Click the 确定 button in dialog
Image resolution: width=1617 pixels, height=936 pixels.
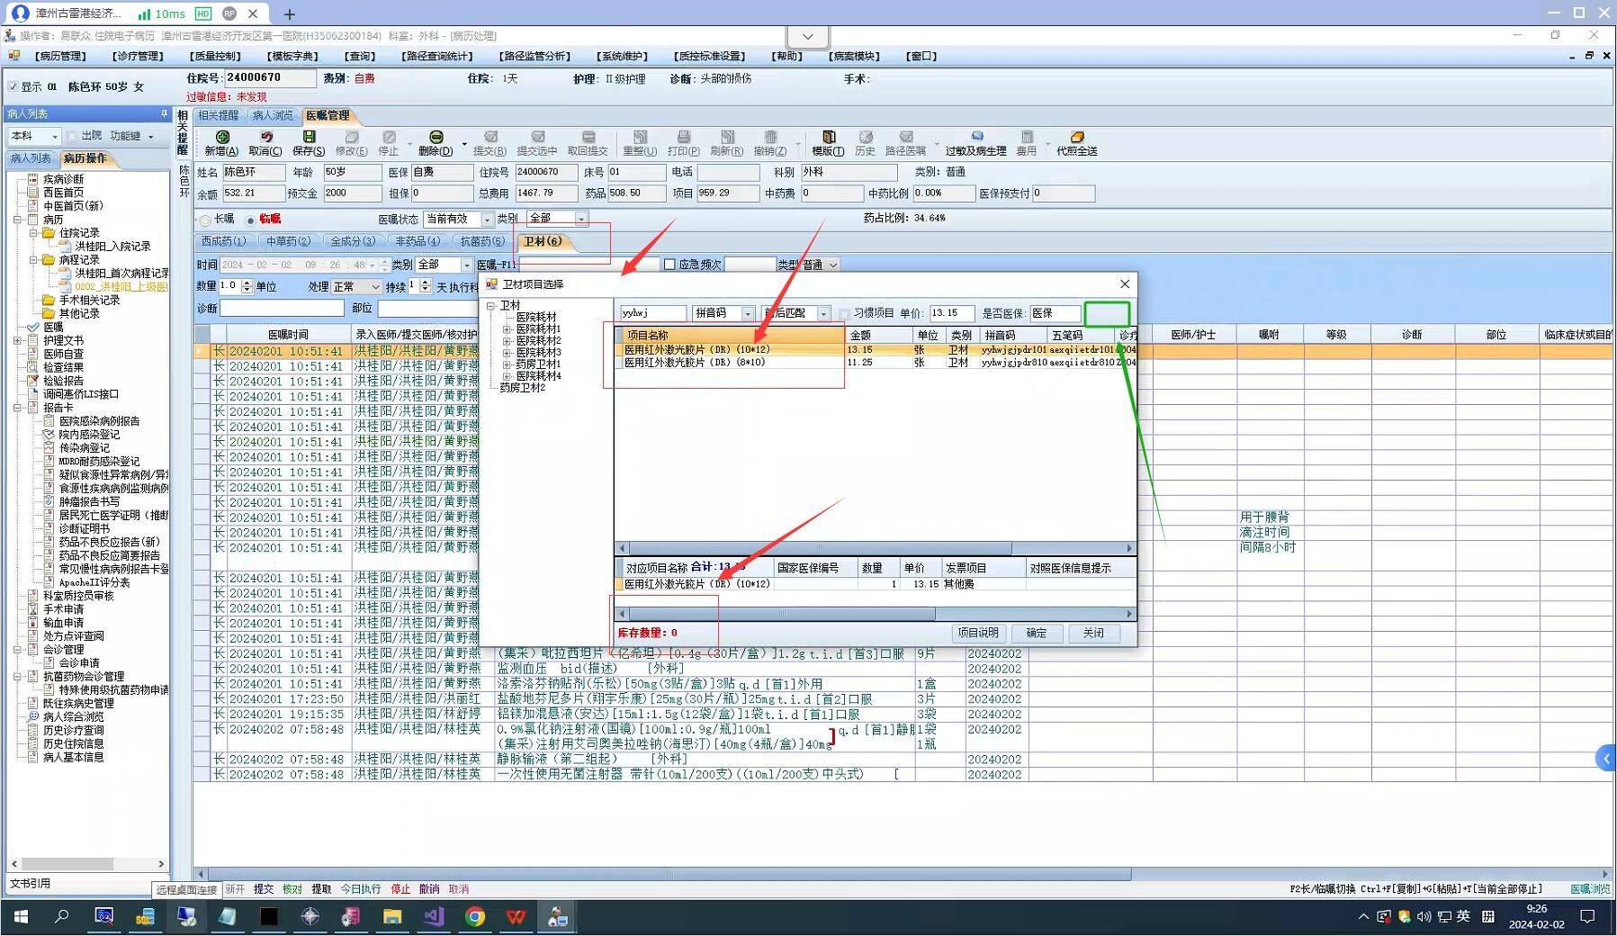point(1036,634)
